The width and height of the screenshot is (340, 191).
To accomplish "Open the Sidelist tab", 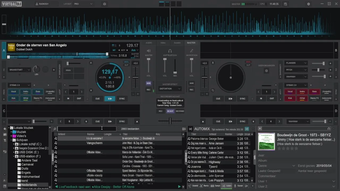I will pyautogui.click(x=193, y=186).
